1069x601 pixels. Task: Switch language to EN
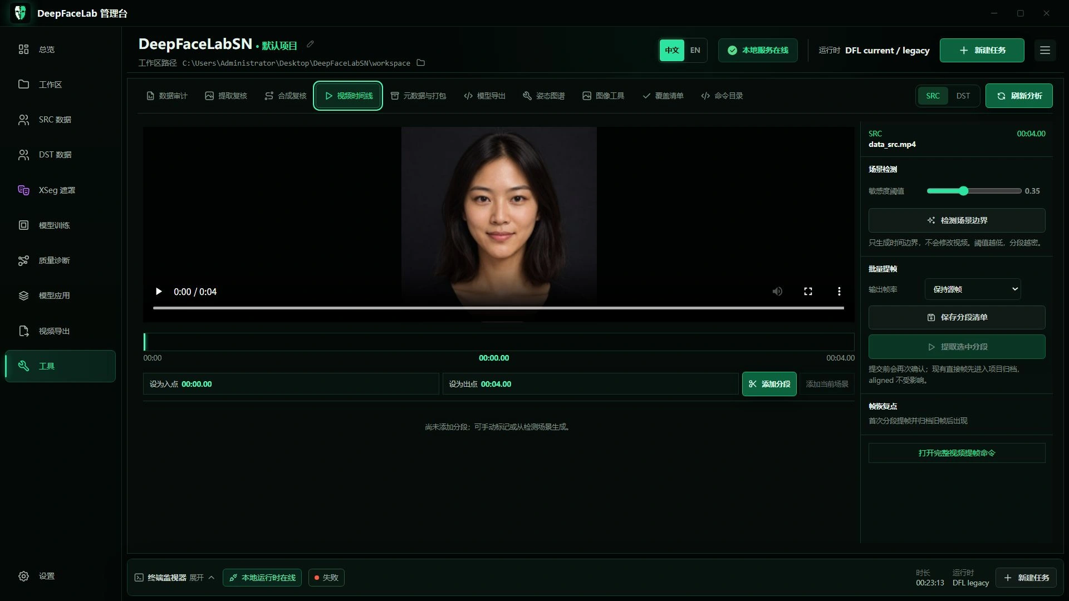tap(695, 50)
